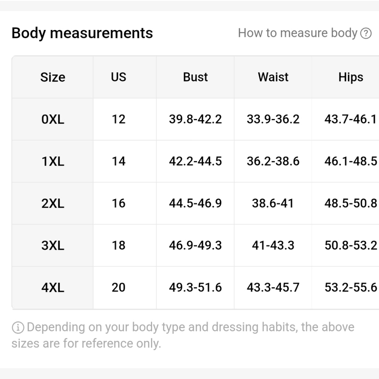Select the US column header
This screenshot has width=379, height=379.
118,77
